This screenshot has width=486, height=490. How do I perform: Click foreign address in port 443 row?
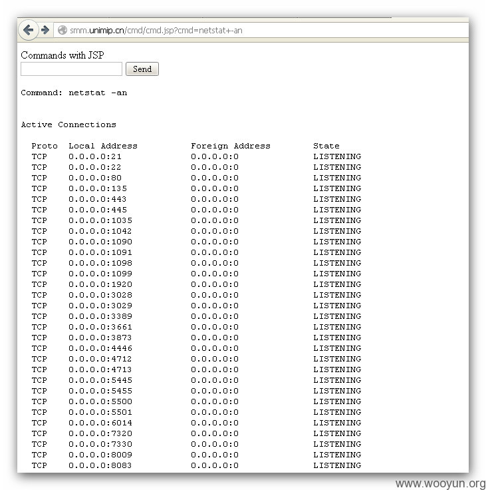[x=215, y=199]
